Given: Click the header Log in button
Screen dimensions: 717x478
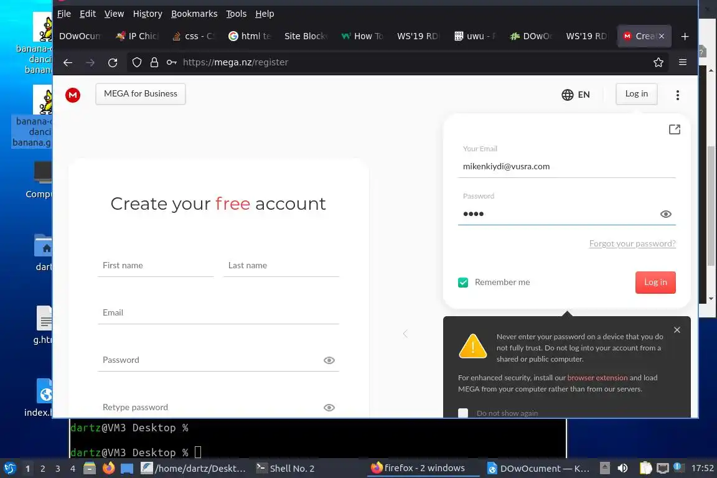Looking at the screenshot, I should pyautogui.click(x=636, y=94).
